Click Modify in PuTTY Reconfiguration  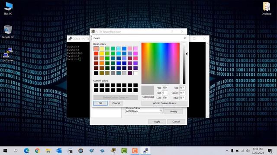[174, 112]
